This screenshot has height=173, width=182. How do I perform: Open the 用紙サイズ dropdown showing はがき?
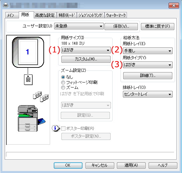(x=86, y=50)
